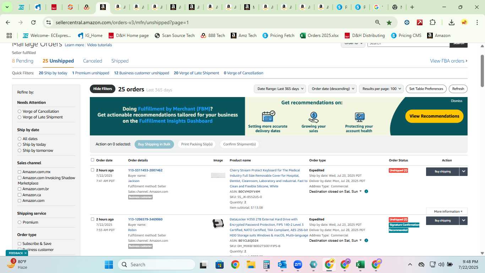Expand Buy shipping arrow for Jackson order
Screen dimensions: 485x273
click(x=463, y=171)
